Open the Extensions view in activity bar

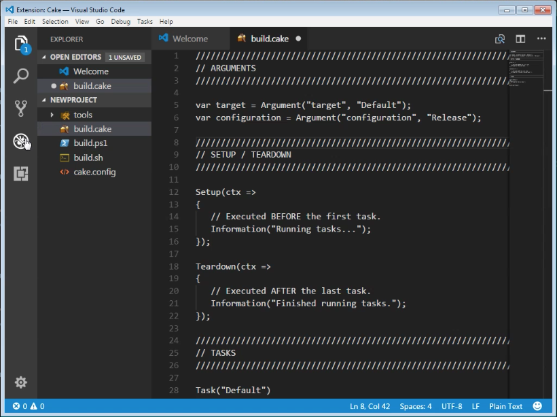(x=21, y=174)
